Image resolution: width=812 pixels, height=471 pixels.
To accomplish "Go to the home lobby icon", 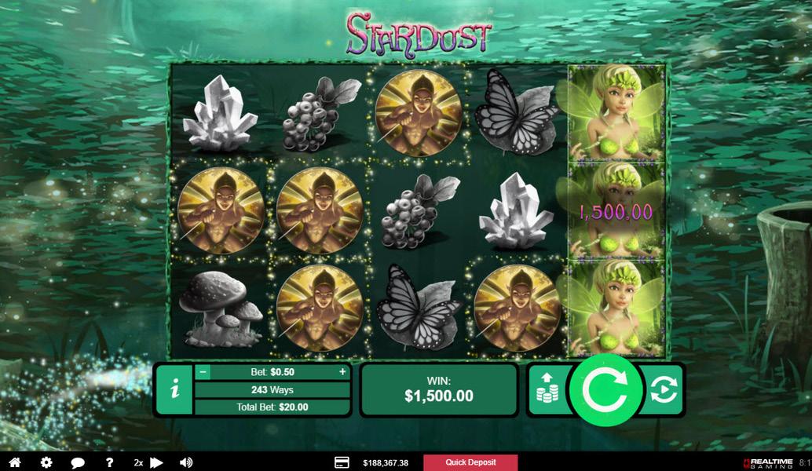I will click(14, 462).
